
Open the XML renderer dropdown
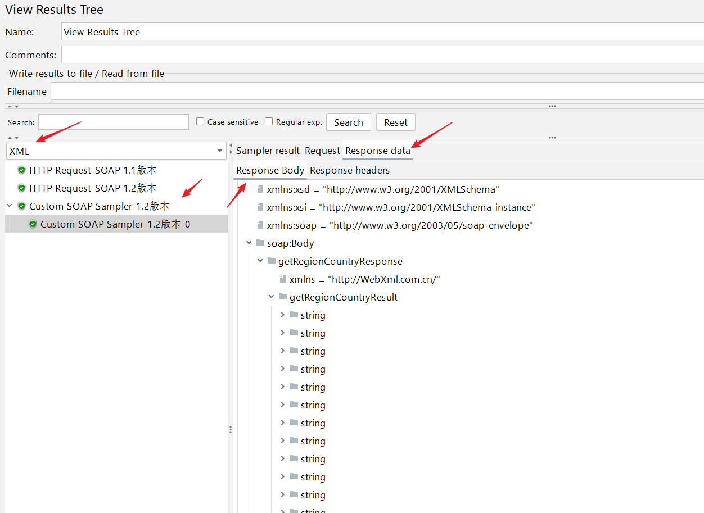click(x=219, y=151)
